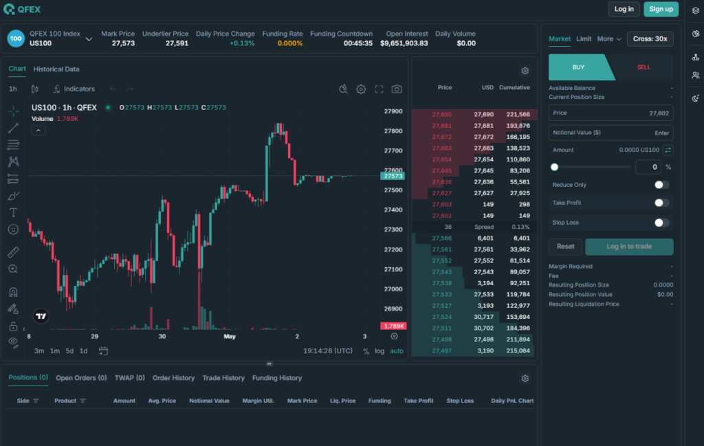Click the Log in button

pos(624,9)
